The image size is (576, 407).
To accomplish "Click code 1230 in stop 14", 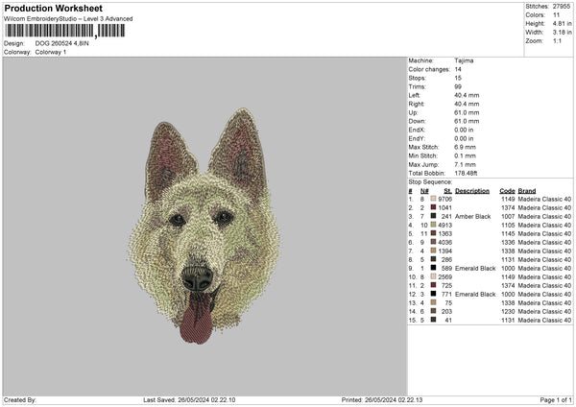I will click(x=507, y=311).
